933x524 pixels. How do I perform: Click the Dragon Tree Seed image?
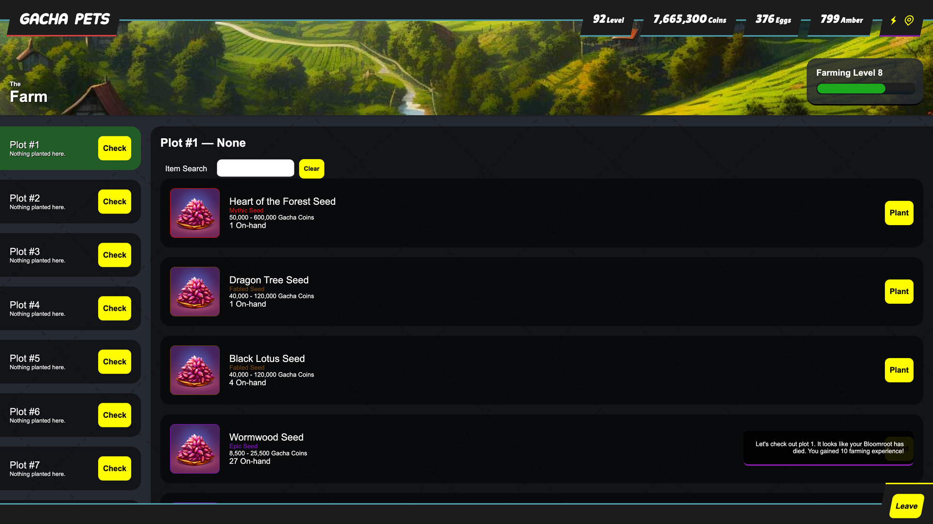point(195,292)
